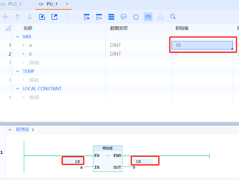Click 添加 under the VAR section
This screenshot has width=239, height=182.
(x=34, y=62)
